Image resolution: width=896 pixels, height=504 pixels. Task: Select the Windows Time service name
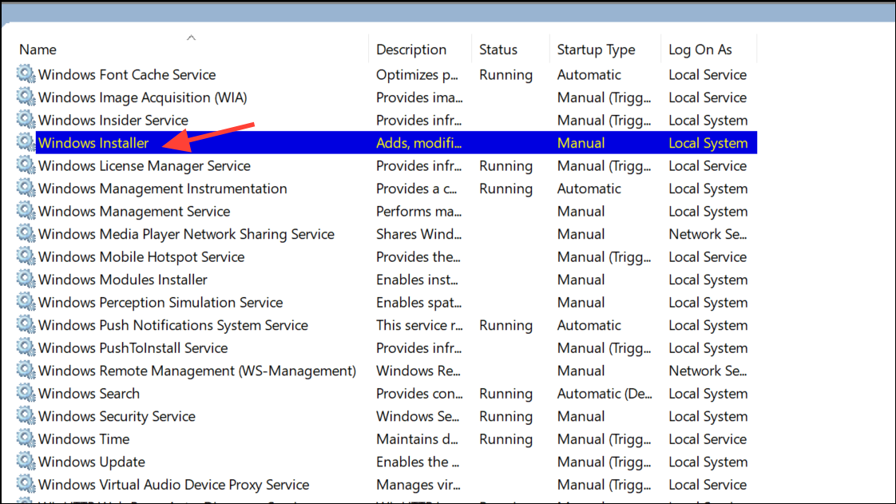coord(84,439)
